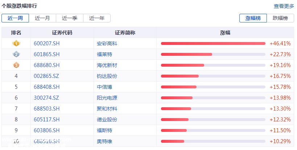Click the 聚和材料 gain progress bar
Screen dimensions: 297x150
(213, 109)
